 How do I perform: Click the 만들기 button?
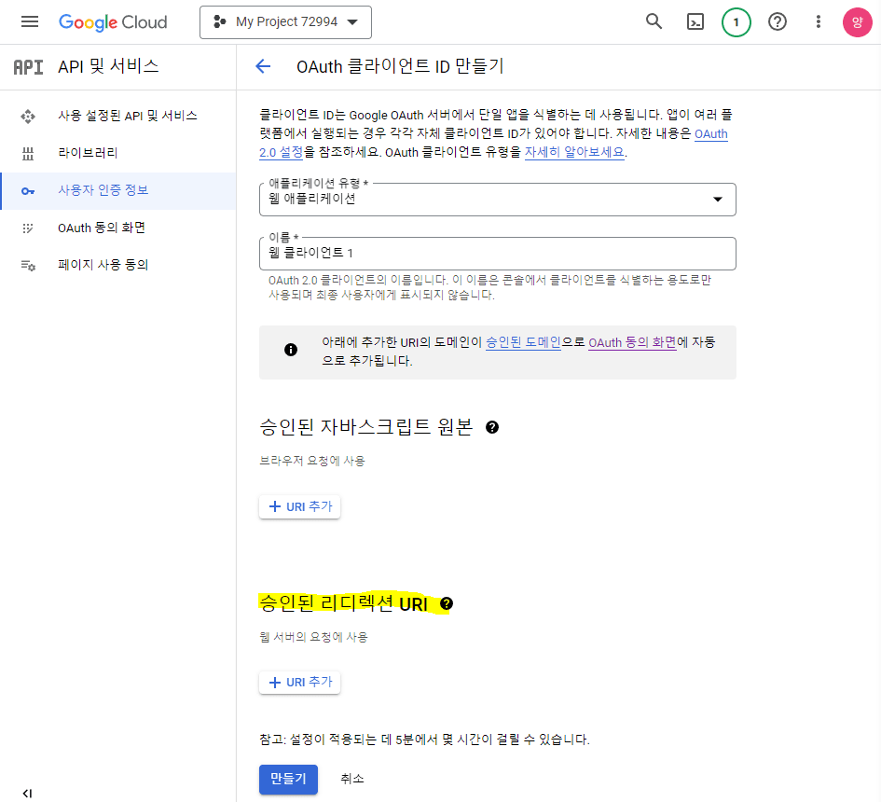point(288,779)
